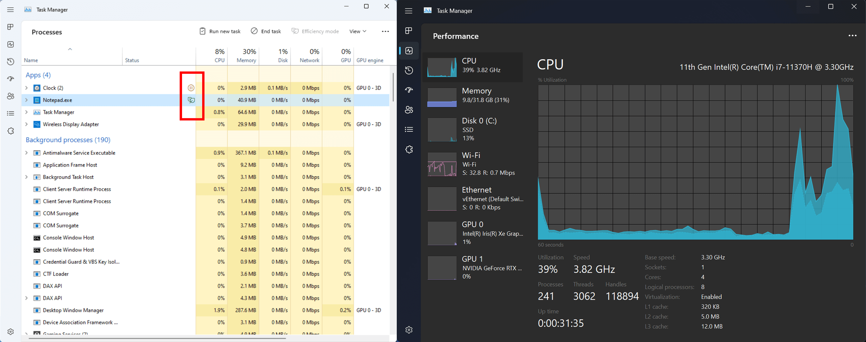This screenshot has width=866, height=342.
Task: Click Run new task button
Action: 220,31
